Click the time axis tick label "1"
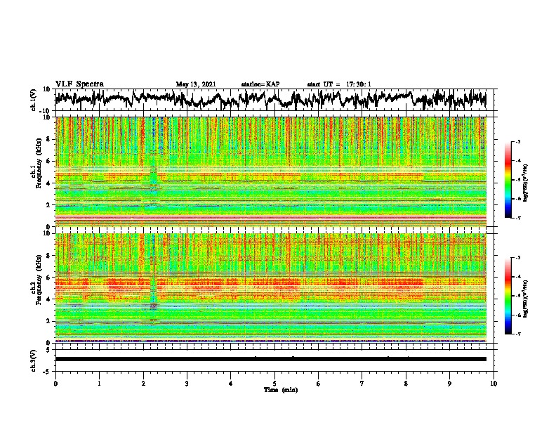 click(x=99, y=384)
